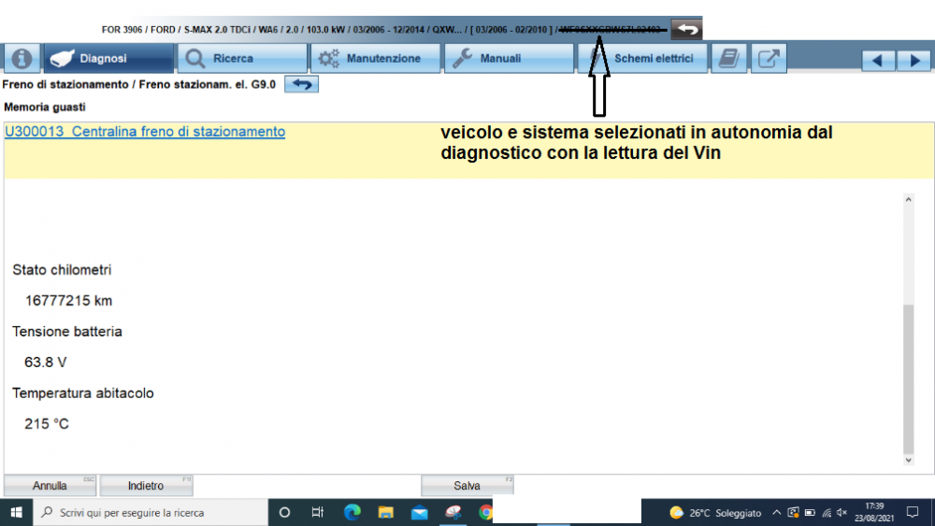Click the weather widget 26°C Soleggiato
Viewport: 935px width, 526px height.
(715, 513)
